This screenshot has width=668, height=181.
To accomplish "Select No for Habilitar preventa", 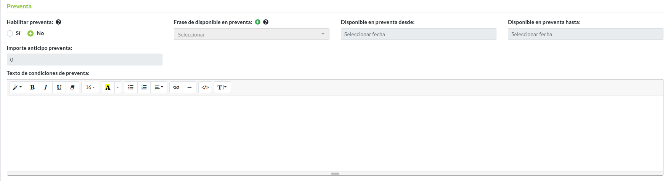I will pyautogui.click(x=31, y=33).
